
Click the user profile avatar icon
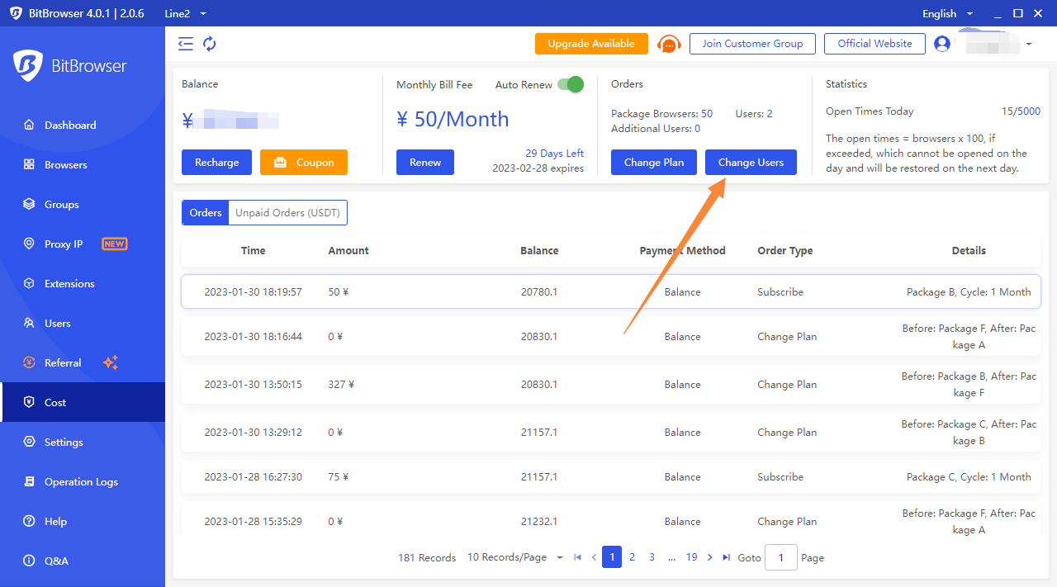942,44
